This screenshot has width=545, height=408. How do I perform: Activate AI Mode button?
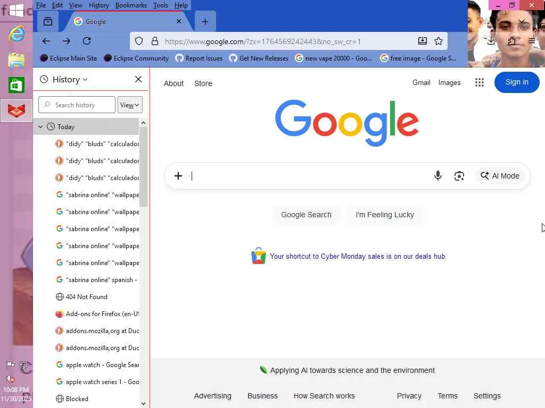click(500, 176)
